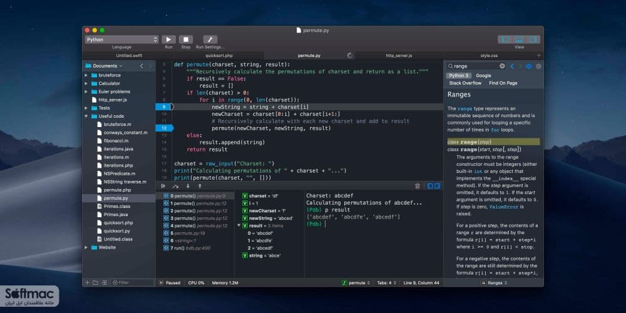Screen dimensions: 626x313
Task: Click the Step Into down-arrow icon
Action: point(188,186)
